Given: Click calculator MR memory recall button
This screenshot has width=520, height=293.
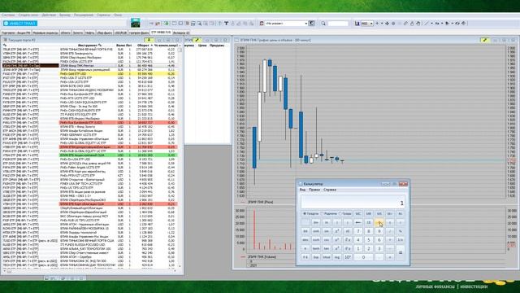Looking at the screenshot, I should pos(369,213).
